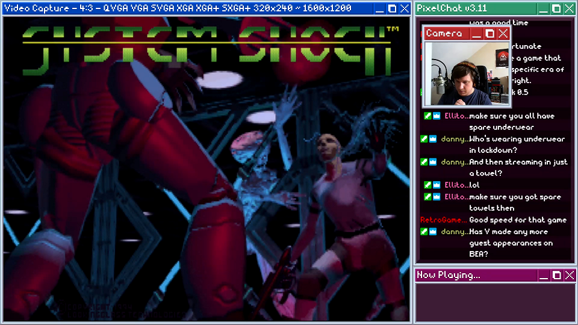578x325 pixels.
Task: Open Ellito's username on 'make sure you got spare' message
Action: 456,197
